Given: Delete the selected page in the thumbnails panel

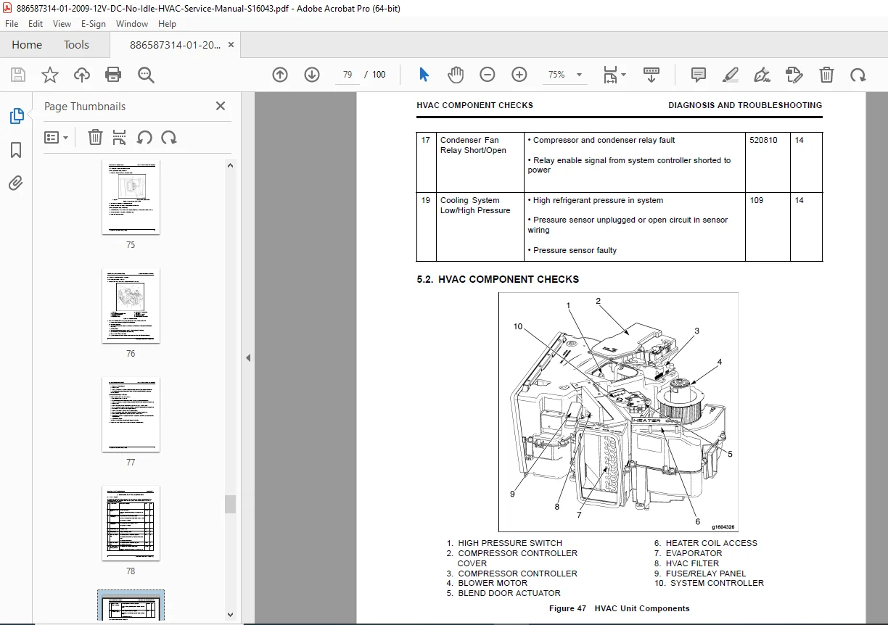Looking at the screenshot, I should tap(95, 138).
